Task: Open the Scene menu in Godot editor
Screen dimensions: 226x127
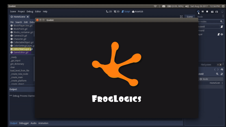Action: pos(13,12)
